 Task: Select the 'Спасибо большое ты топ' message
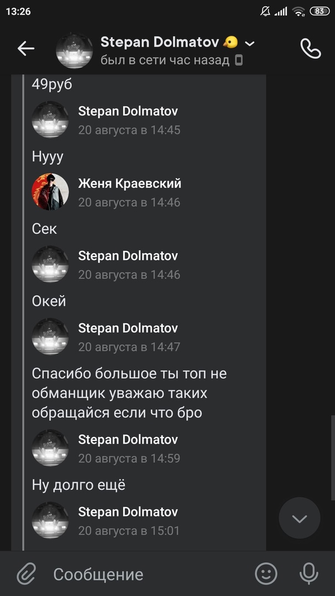(x=129, y=393)
